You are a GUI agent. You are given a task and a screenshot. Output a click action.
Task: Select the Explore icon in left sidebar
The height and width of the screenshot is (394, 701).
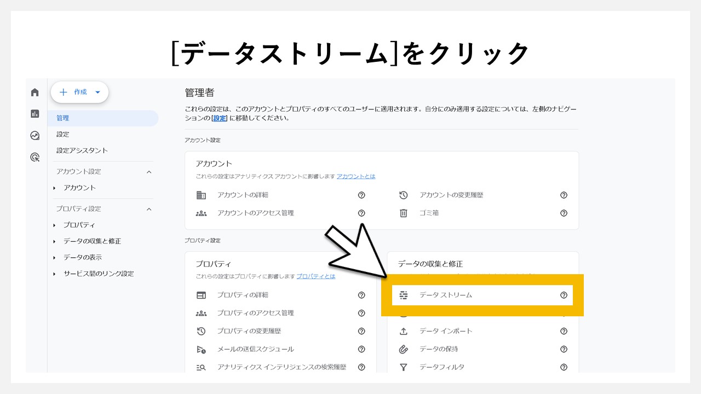(35, 135)
